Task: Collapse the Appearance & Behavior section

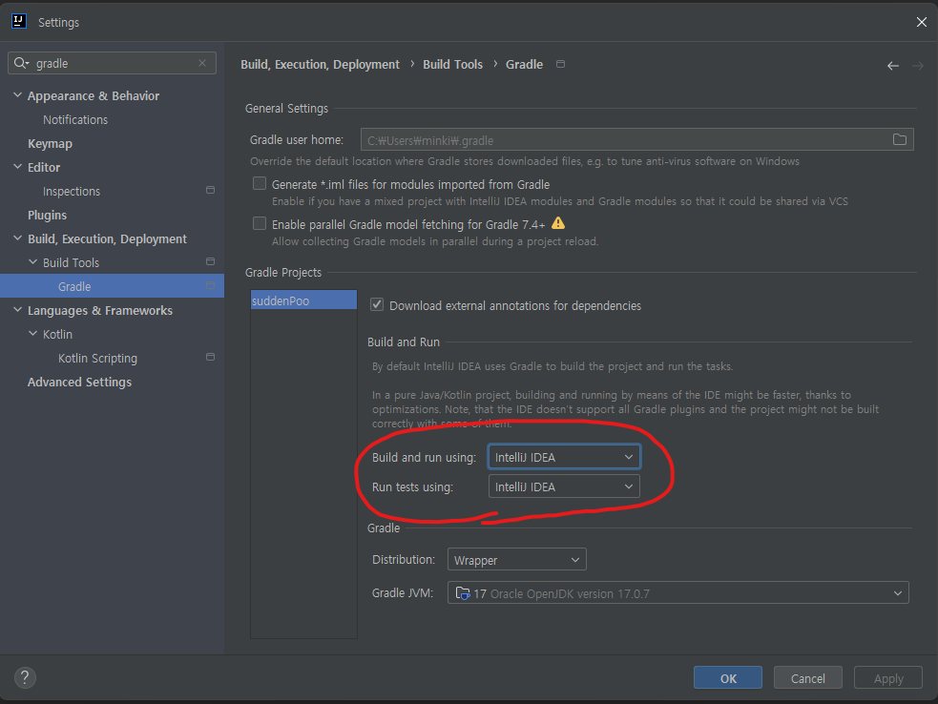Action: pyautogui.click(x=16, y=95)
